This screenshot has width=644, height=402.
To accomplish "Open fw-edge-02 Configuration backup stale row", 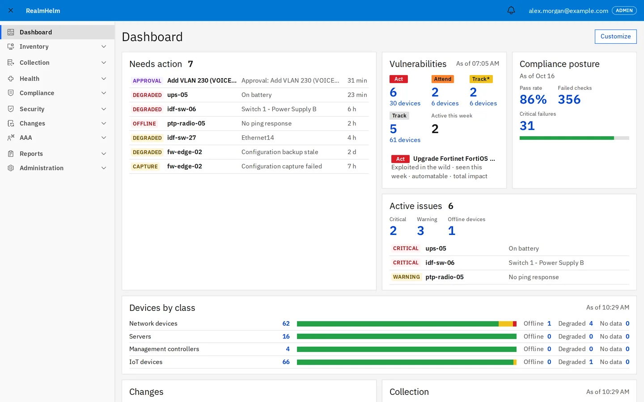I will click(x=249, y=152).
